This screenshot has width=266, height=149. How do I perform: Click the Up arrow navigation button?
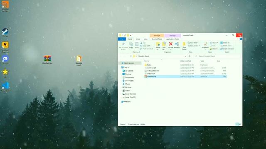tap(131, 56)
